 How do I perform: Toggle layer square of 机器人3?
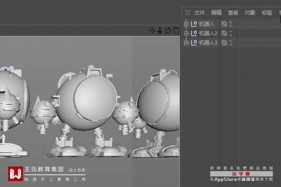224,43
